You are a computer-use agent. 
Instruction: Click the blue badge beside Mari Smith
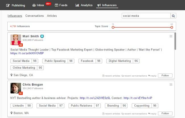42,36
